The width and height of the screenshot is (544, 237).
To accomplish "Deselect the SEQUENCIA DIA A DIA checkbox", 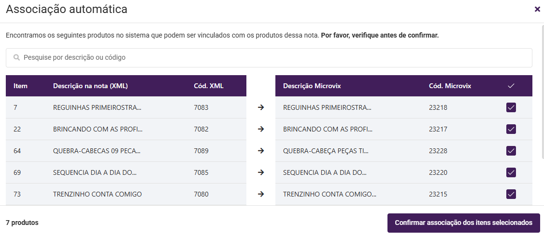I will click(x=511, y=172).
